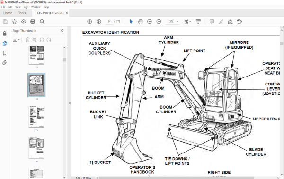Click the extract pages scissors icon
Viewport: 284px width, 179px height.
pos(35,40)
